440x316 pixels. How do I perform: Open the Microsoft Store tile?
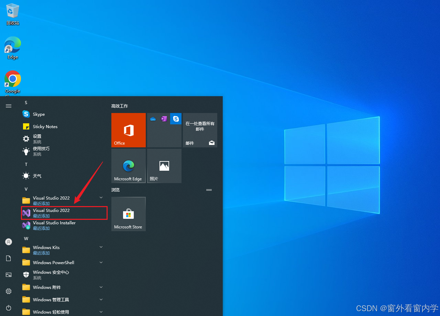point(129,214)
